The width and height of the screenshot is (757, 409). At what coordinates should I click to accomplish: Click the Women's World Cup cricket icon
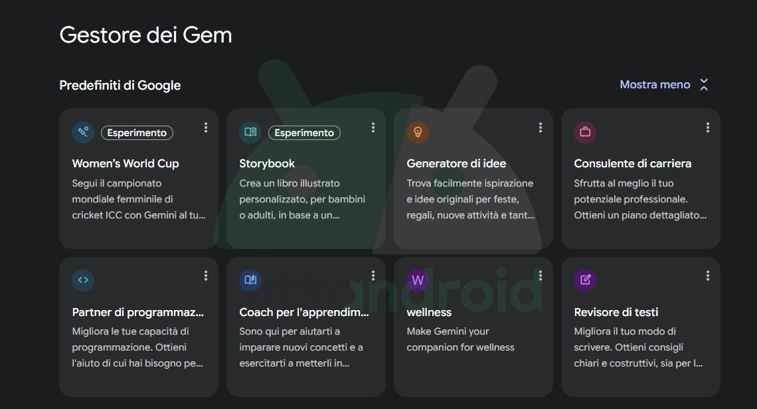(83, 132)
